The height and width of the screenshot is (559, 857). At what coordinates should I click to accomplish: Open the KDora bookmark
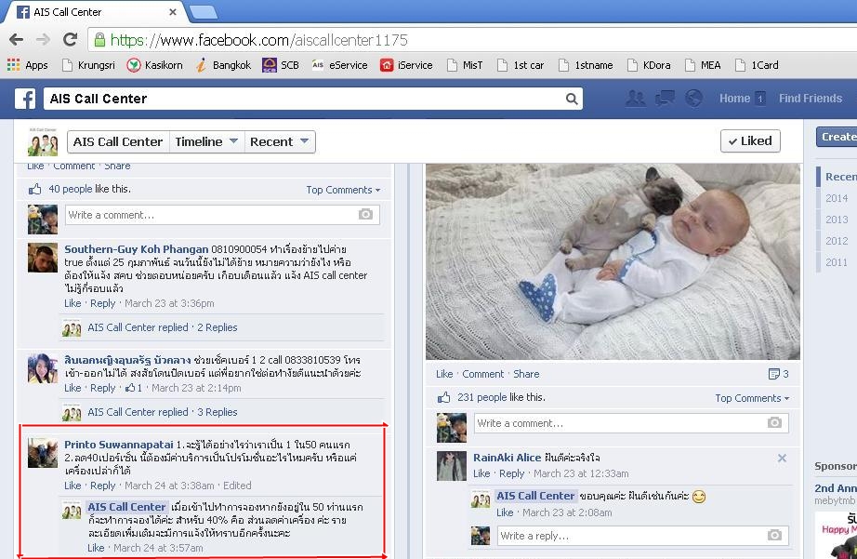[649, 65]
